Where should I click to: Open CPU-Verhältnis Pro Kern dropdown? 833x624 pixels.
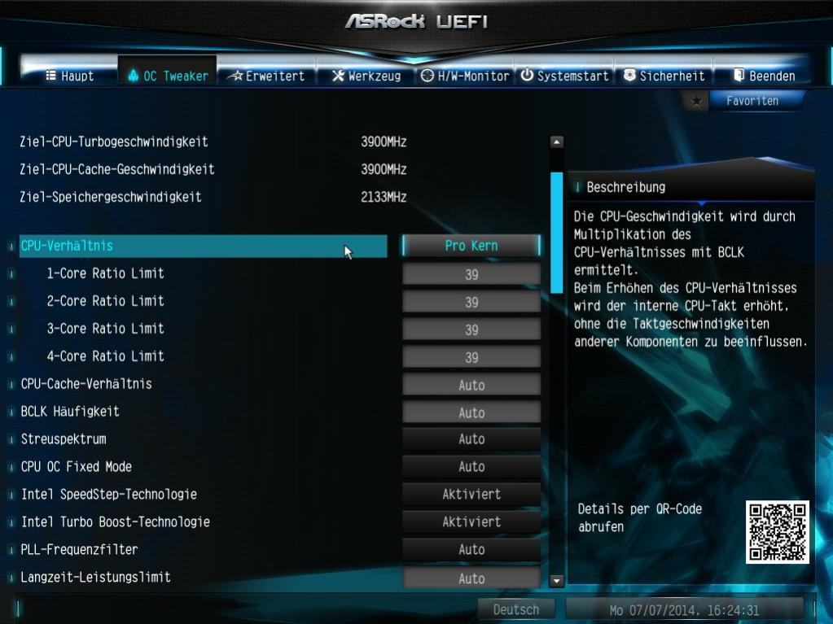pos(471,246)
